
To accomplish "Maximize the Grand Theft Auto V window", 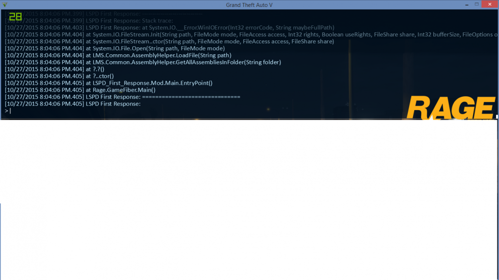I will point(477,4).
